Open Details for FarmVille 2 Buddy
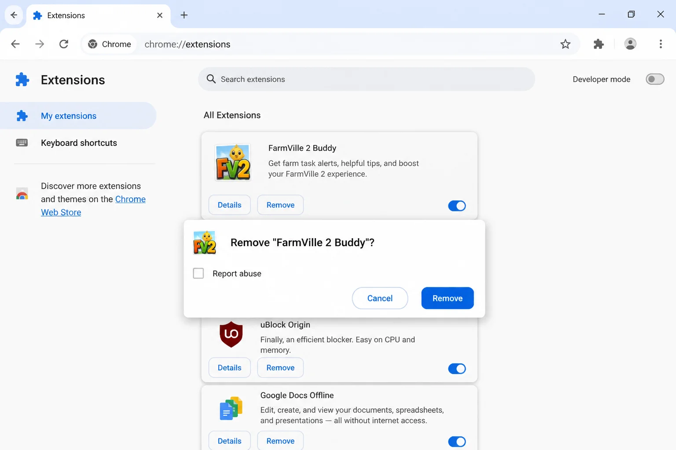This screenshot has width=676, height=450. (229, 205)
